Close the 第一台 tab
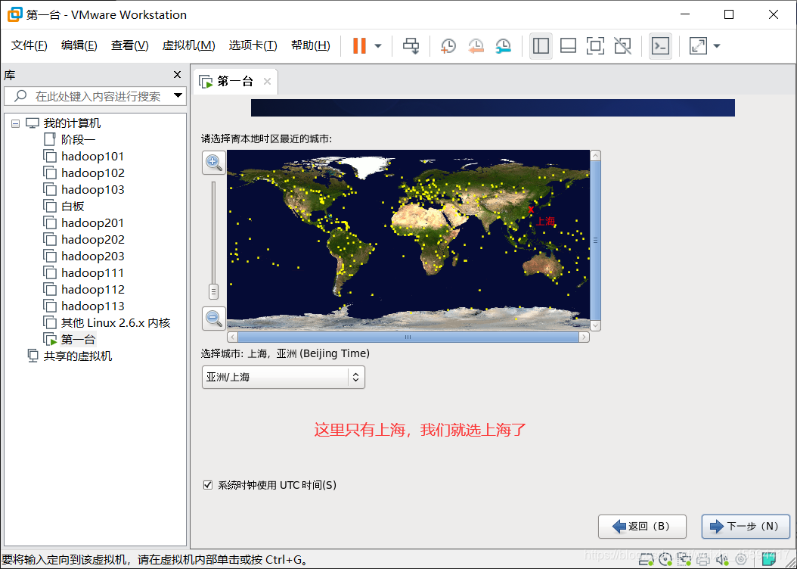 pos(268,82)
